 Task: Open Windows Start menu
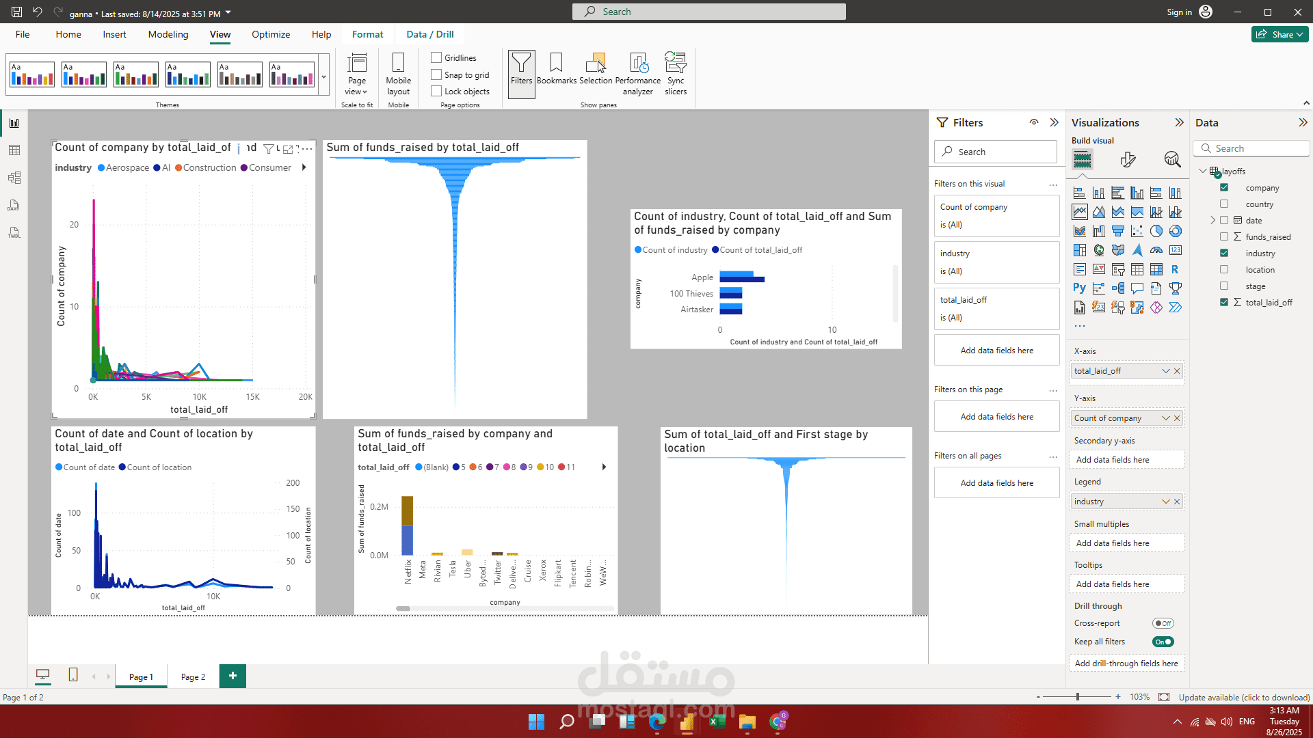(x=537, y=722)
